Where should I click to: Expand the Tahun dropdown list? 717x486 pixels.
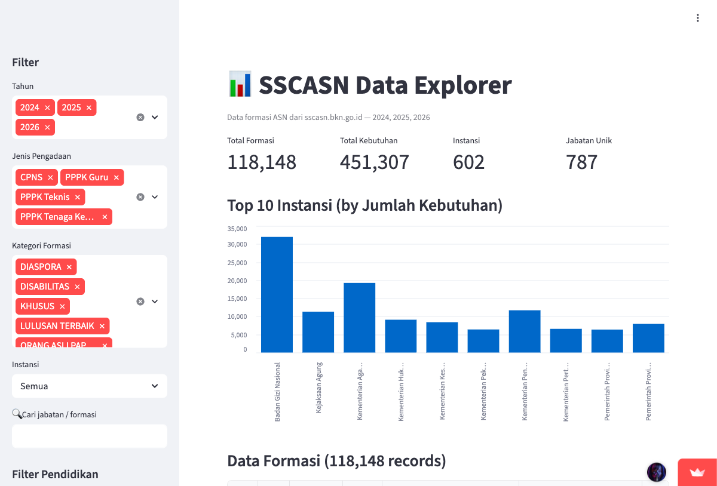click(x=155, y=117)
